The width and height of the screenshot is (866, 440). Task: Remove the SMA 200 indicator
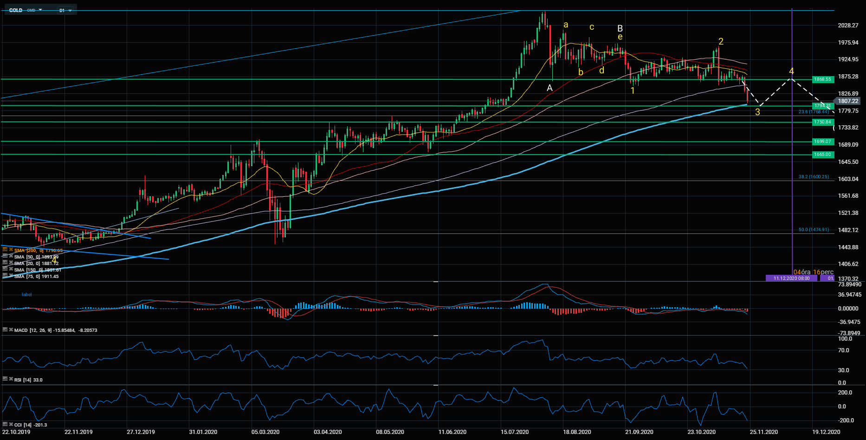(11, 250)
